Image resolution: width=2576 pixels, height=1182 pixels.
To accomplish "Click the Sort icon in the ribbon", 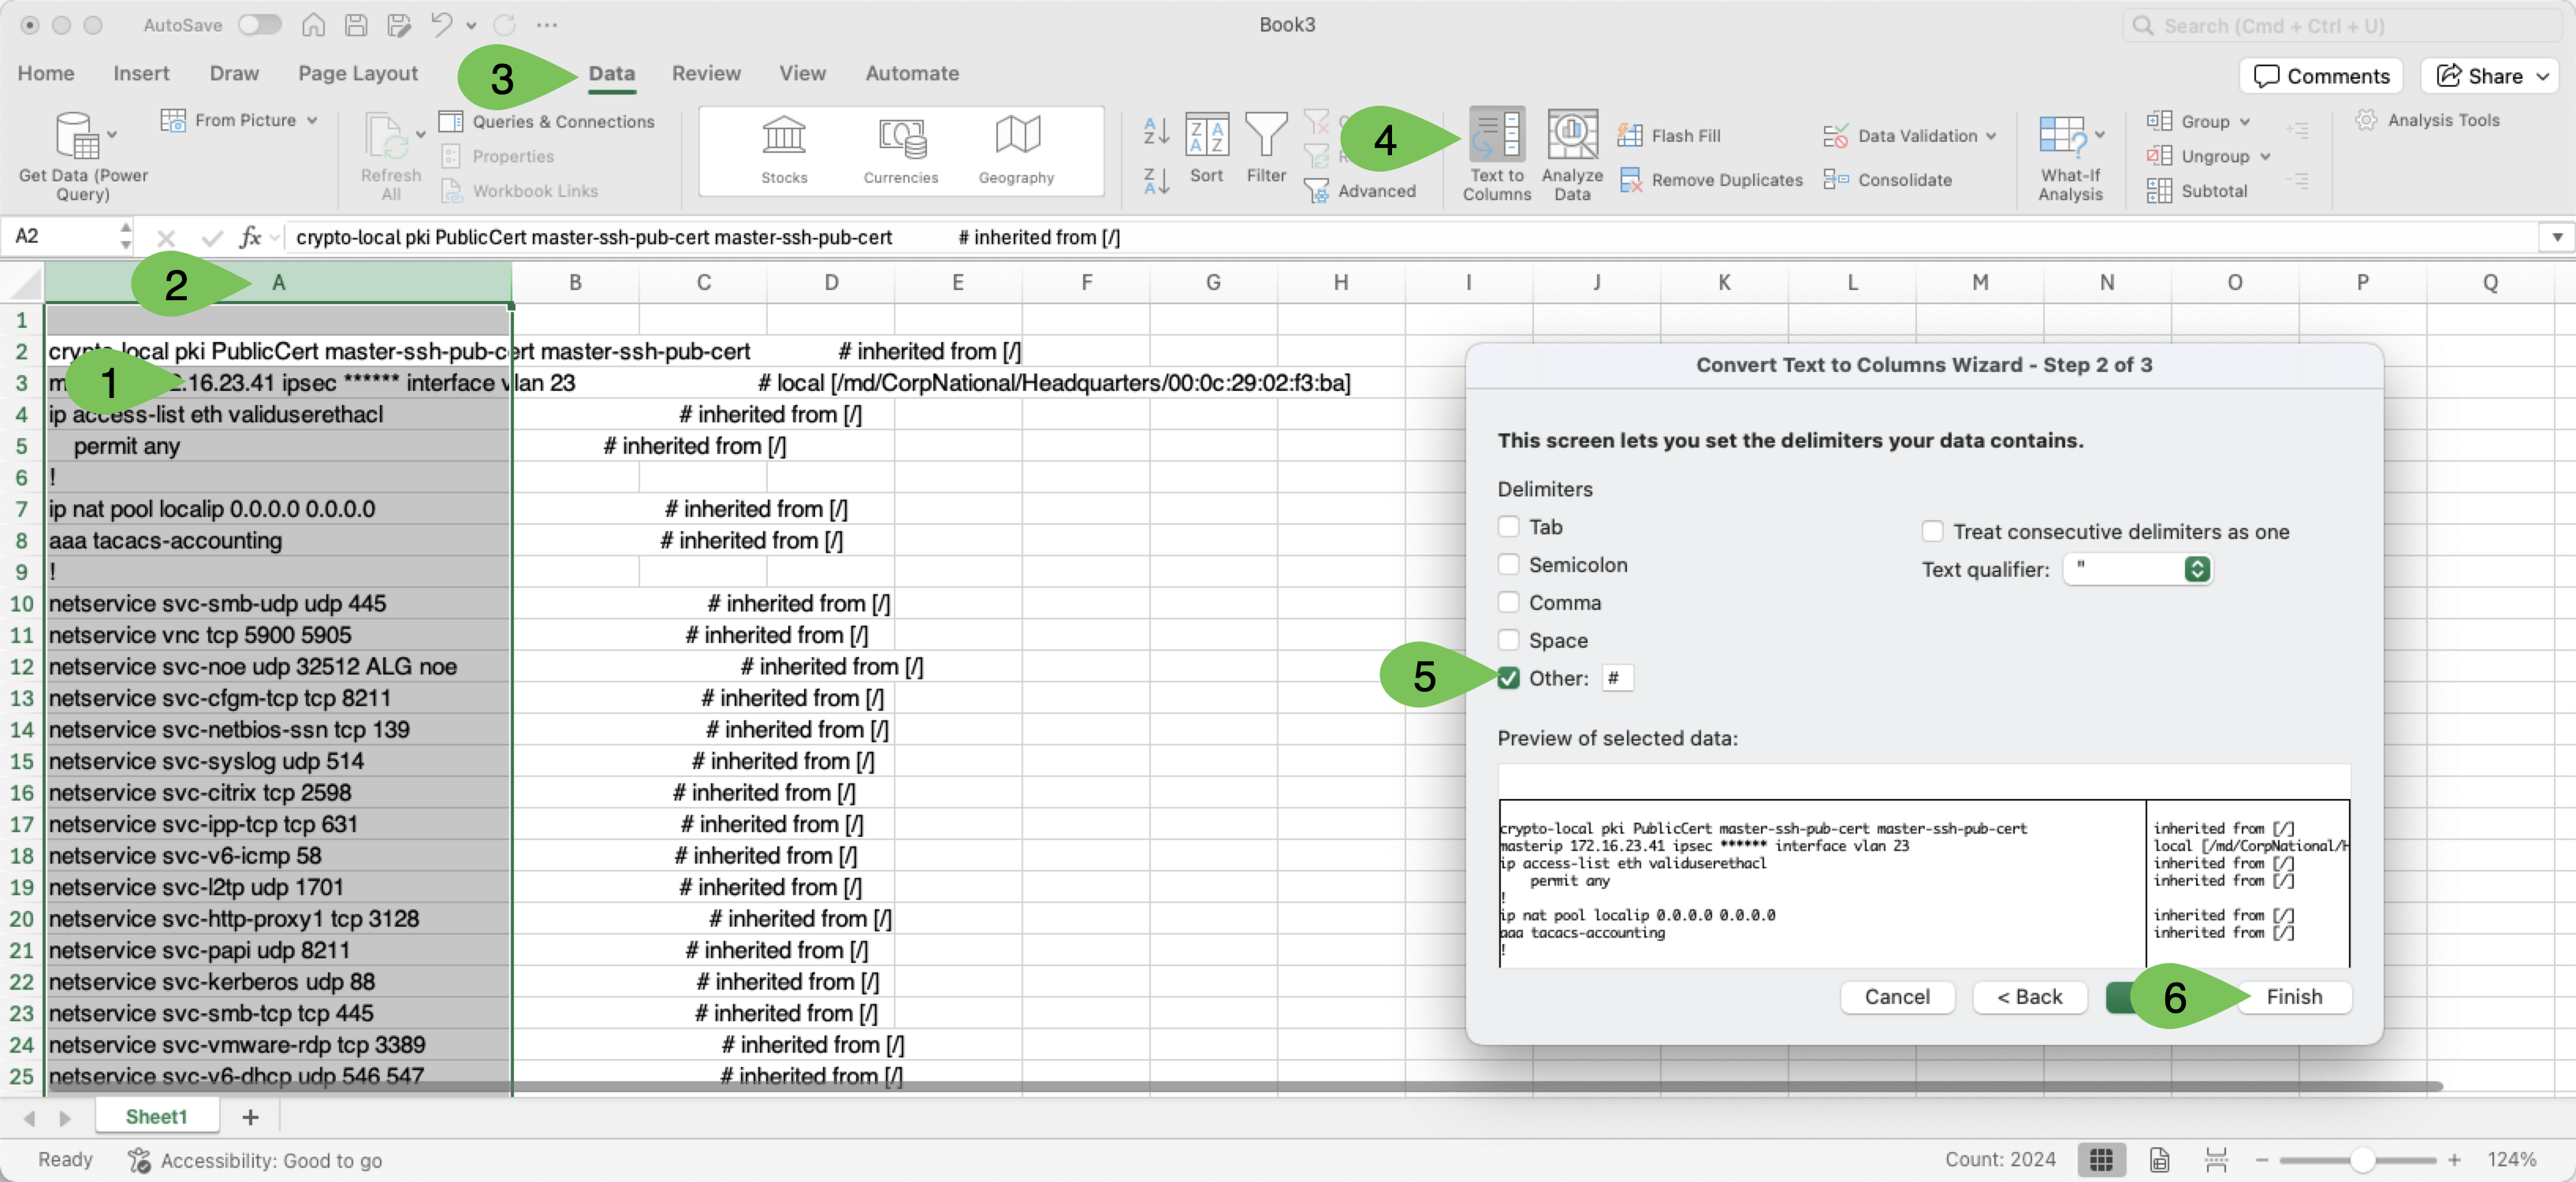I will click(x=1206, y=134).
